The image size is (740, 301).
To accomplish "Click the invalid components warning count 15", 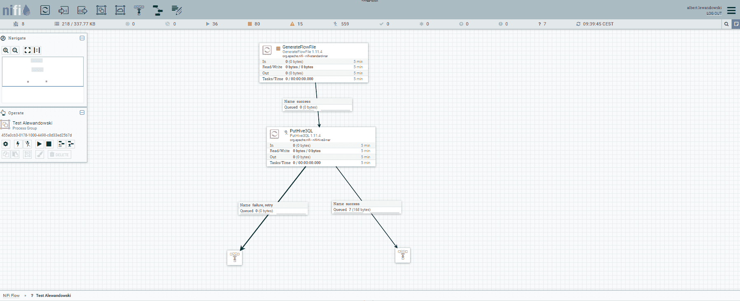I will (296, 24).
